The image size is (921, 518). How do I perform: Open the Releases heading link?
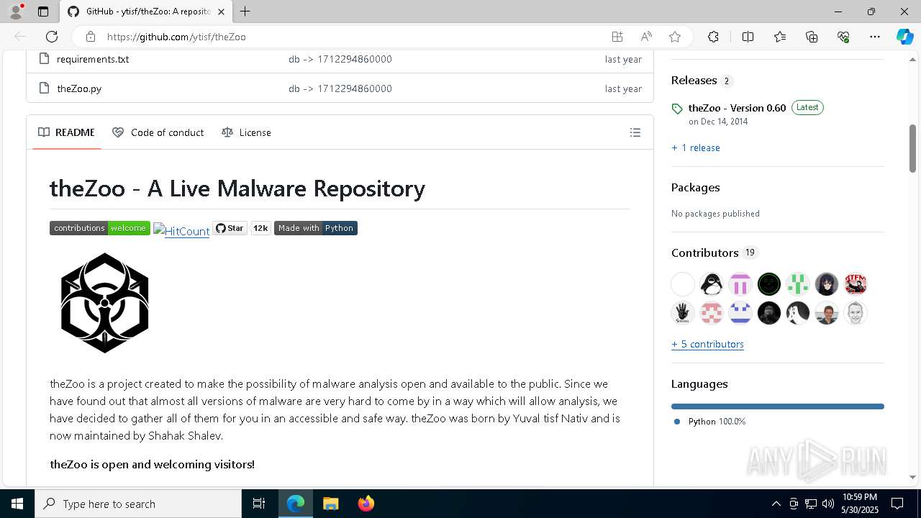click(x=694, y=81)
